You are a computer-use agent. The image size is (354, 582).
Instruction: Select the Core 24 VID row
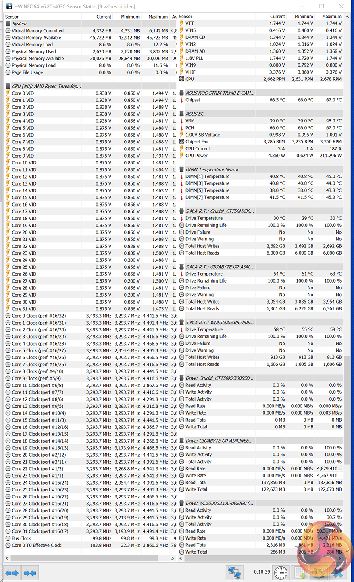[90, 260]
